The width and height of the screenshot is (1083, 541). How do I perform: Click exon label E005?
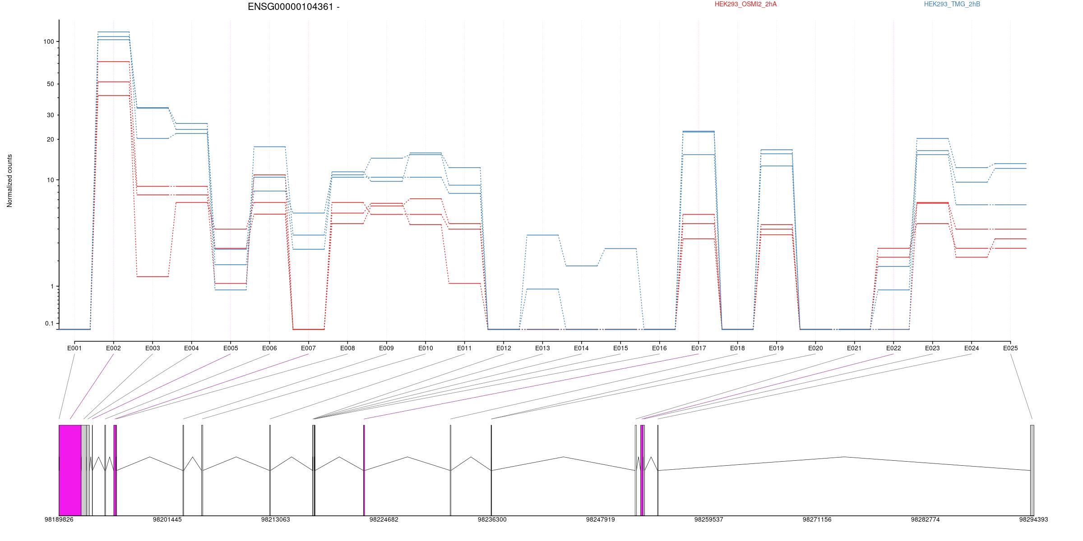coord(231,348)
